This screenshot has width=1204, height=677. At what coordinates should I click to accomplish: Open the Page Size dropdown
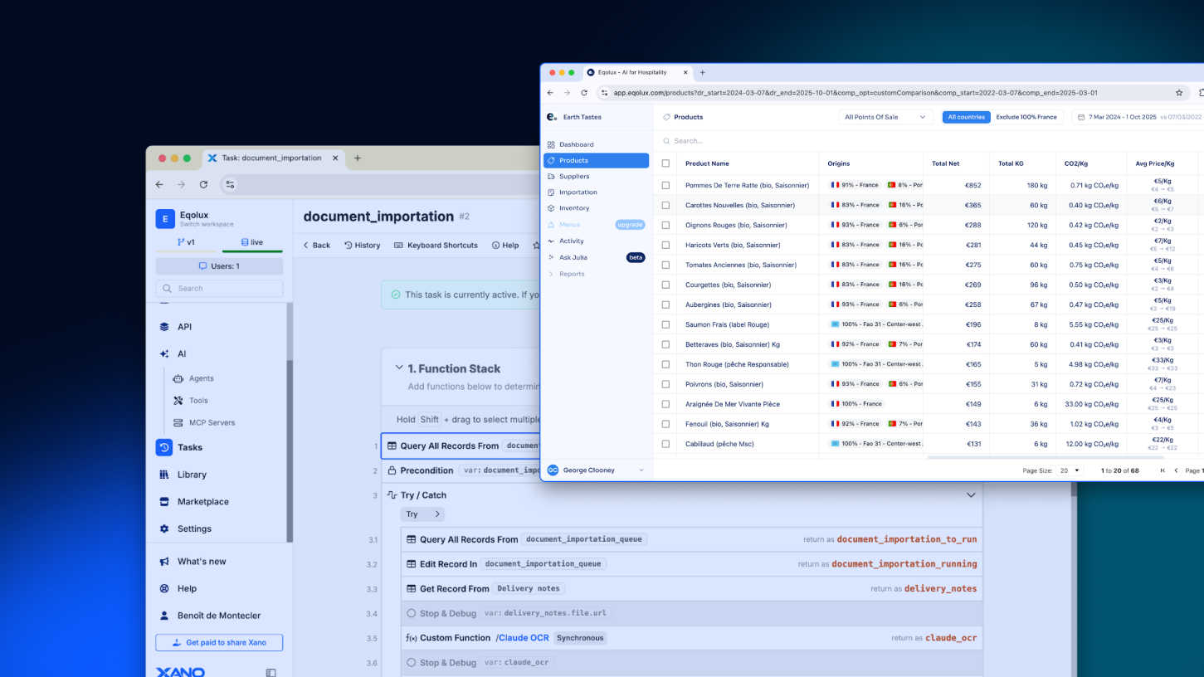pos(1070,470)
